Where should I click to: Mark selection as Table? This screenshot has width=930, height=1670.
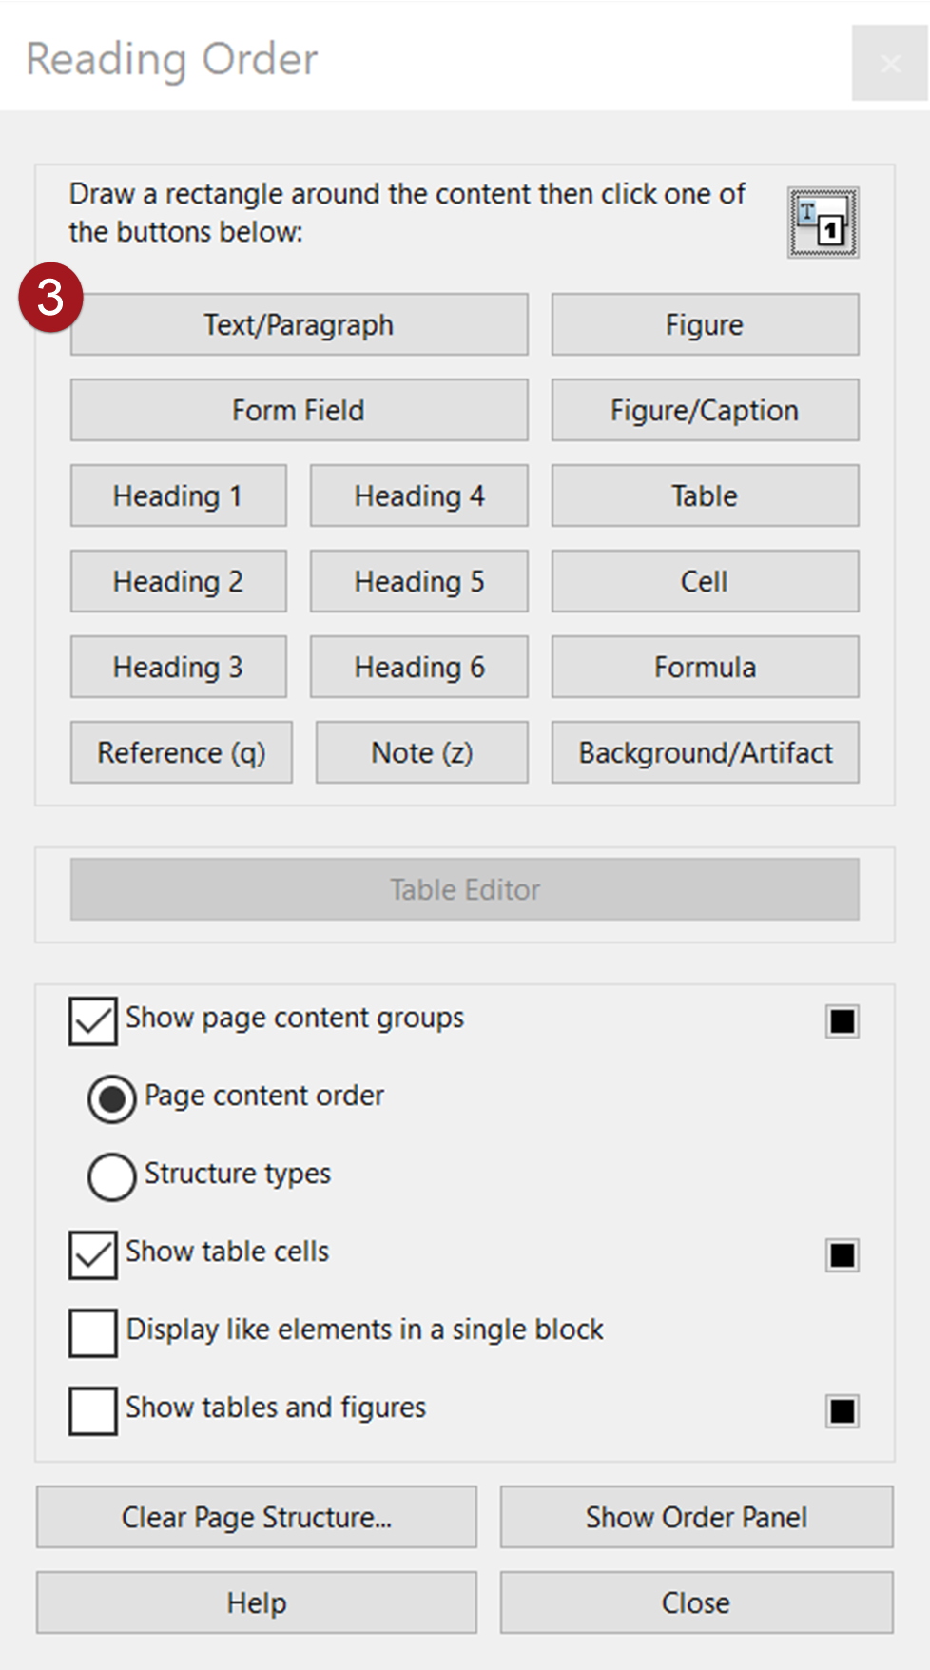[705, 495]
